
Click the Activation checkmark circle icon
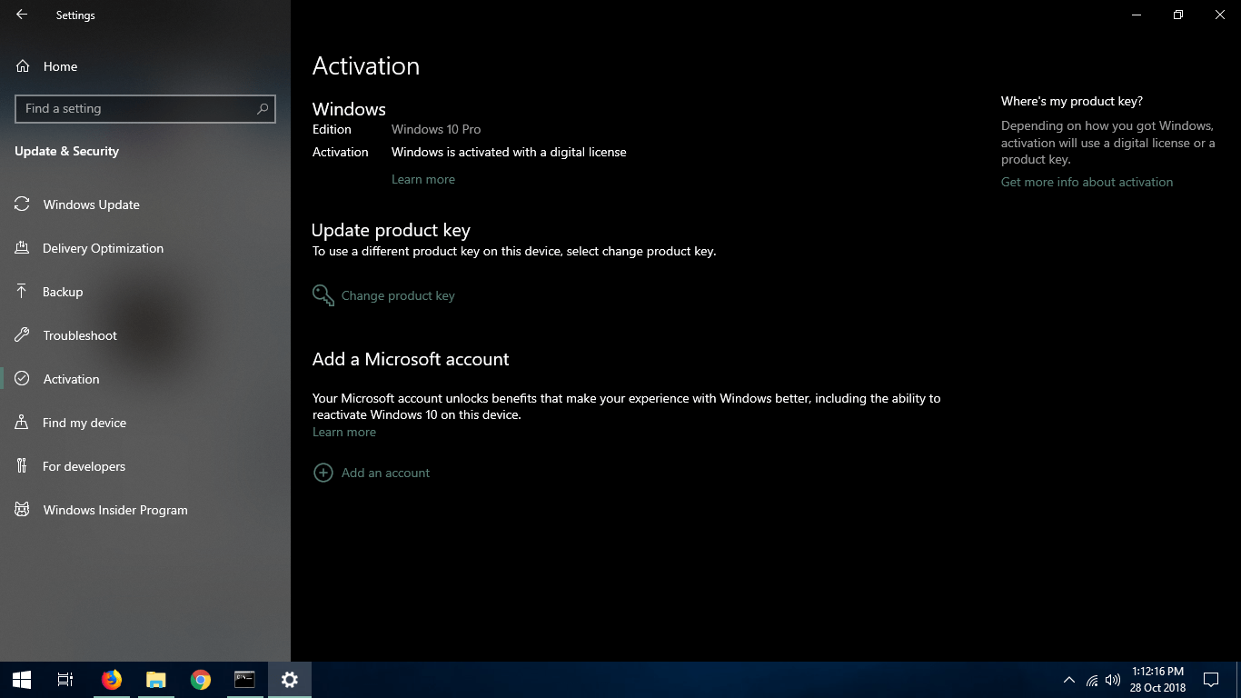[x=23, y=379]
